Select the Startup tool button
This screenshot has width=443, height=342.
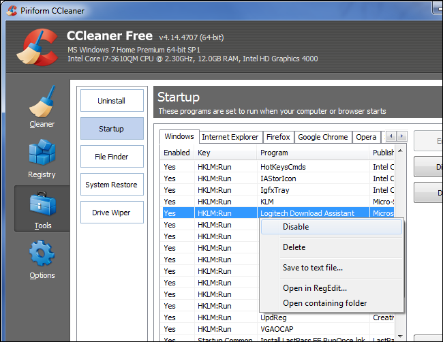point(112,129)
